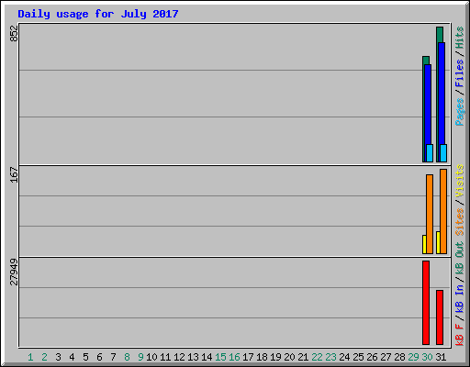Click the red kB F bar for day 30
Screen dimensions: 470x367
pos(426,303)
